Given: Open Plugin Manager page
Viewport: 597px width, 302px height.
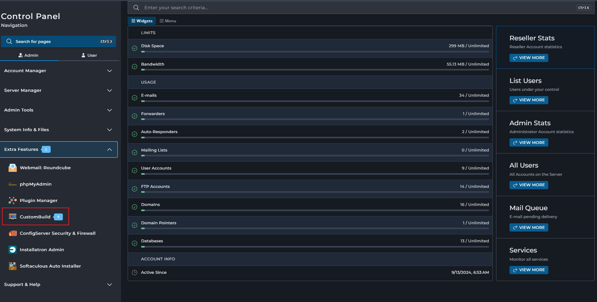Looking at the screenshot, I should coord(38,200).
